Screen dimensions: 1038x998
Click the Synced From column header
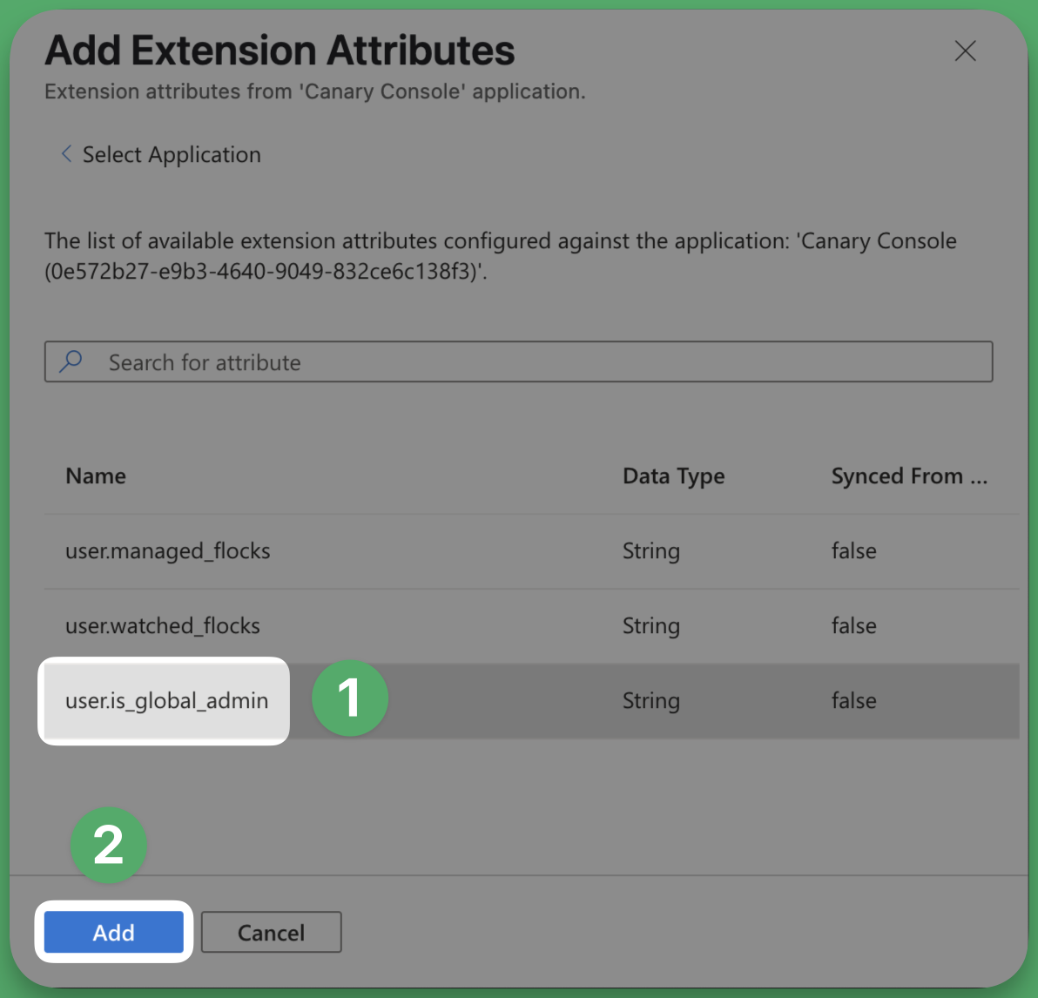coord(909,476)
